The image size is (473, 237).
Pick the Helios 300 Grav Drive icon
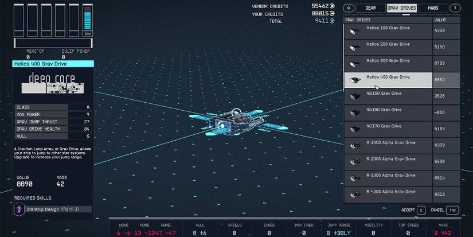click(355, 64)
